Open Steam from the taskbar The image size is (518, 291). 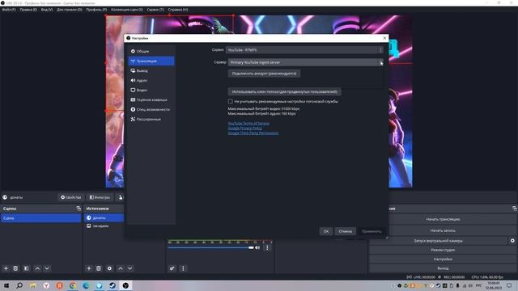[113, 285]
